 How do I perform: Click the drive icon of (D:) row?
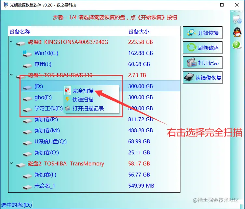27,87
